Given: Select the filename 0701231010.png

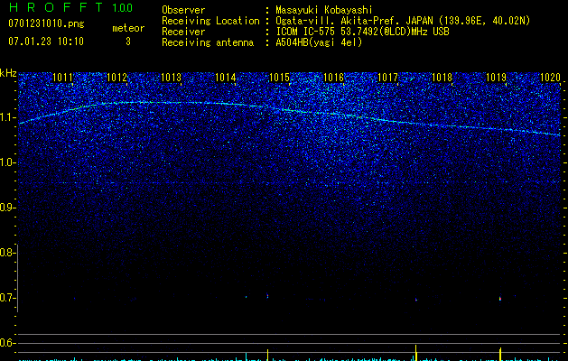Looking at the screenshot, I should (x=46, y=24).
